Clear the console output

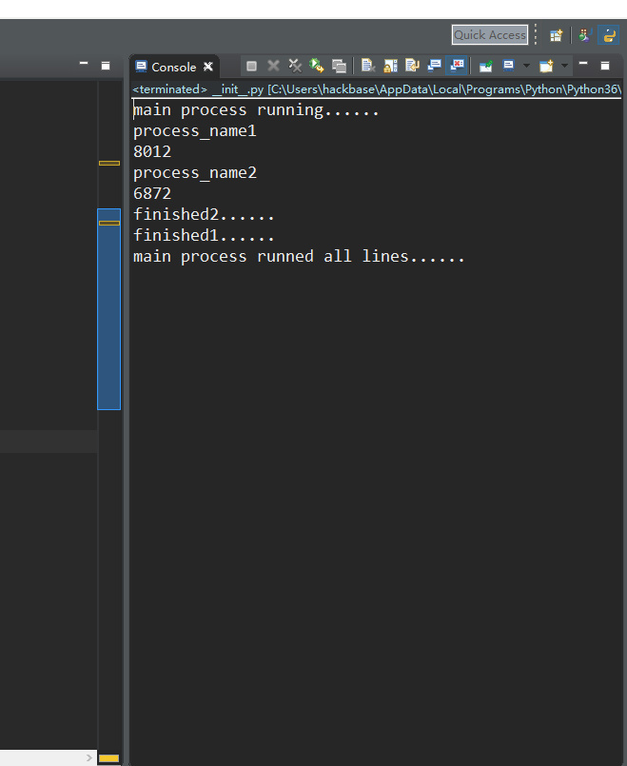(x=367, y=66)
